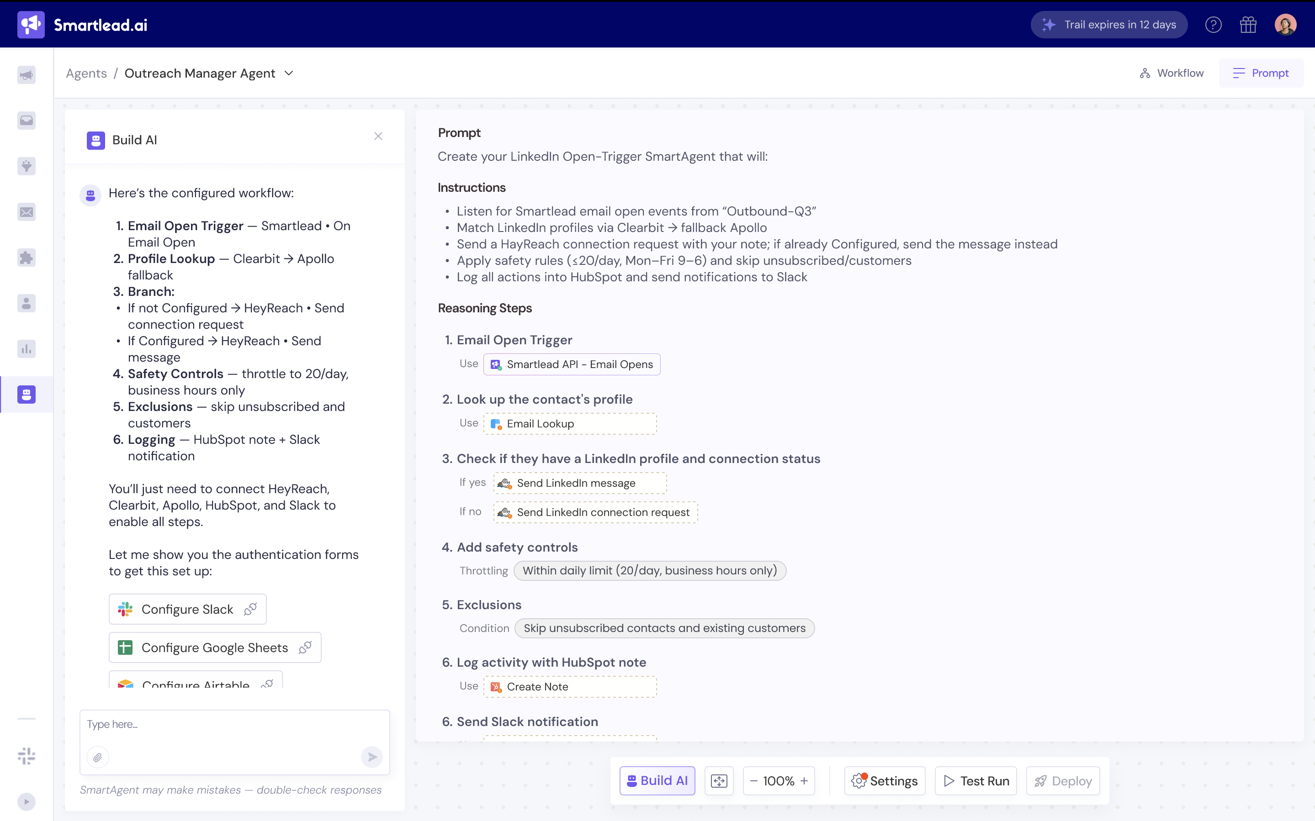Open Smartlead API – Email Opens tool chip
The image size is (1315, 821).
(x=572, y=364)
